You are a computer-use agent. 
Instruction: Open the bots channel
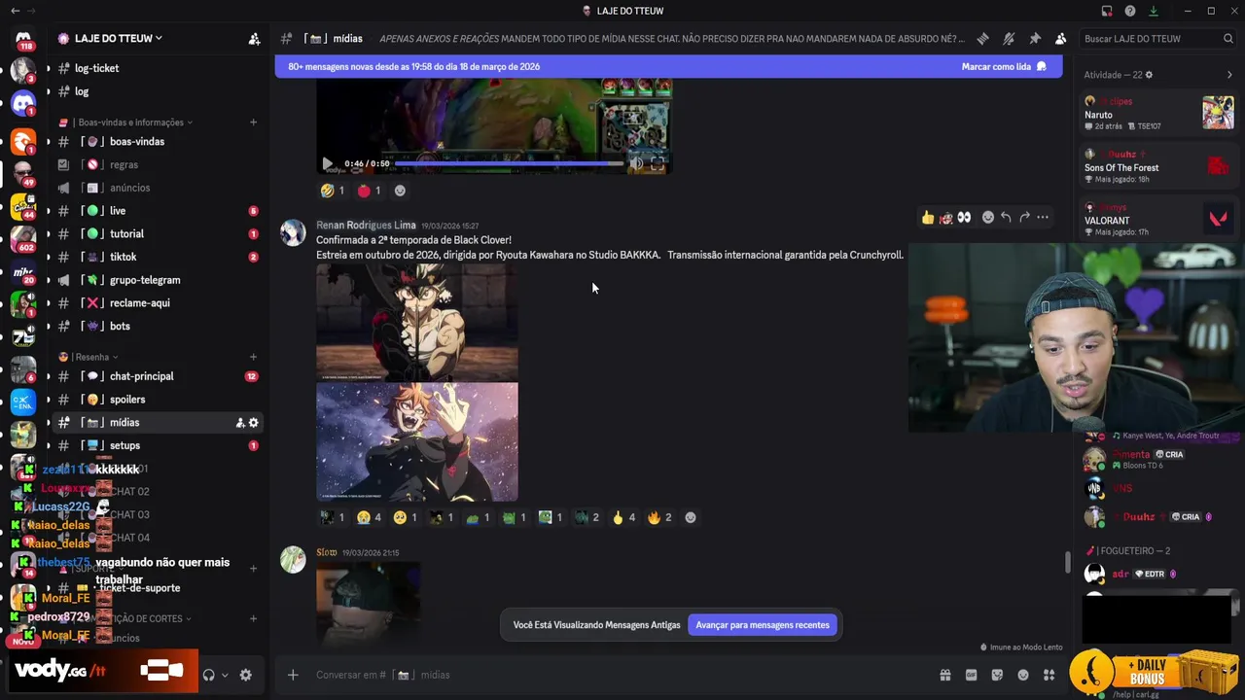coord(156,327)
